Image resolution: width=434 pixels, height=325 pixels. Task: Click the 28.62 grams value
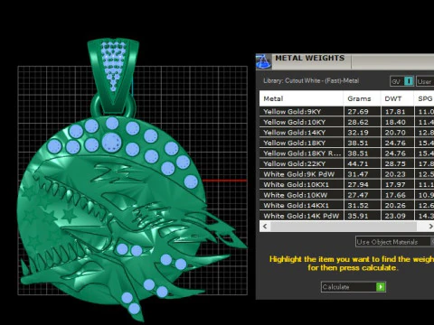coord(358,122)
